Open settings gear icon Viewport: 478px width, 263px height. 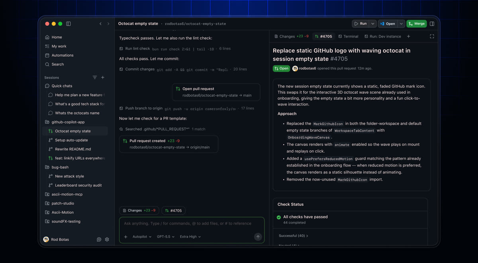[107, 240]
